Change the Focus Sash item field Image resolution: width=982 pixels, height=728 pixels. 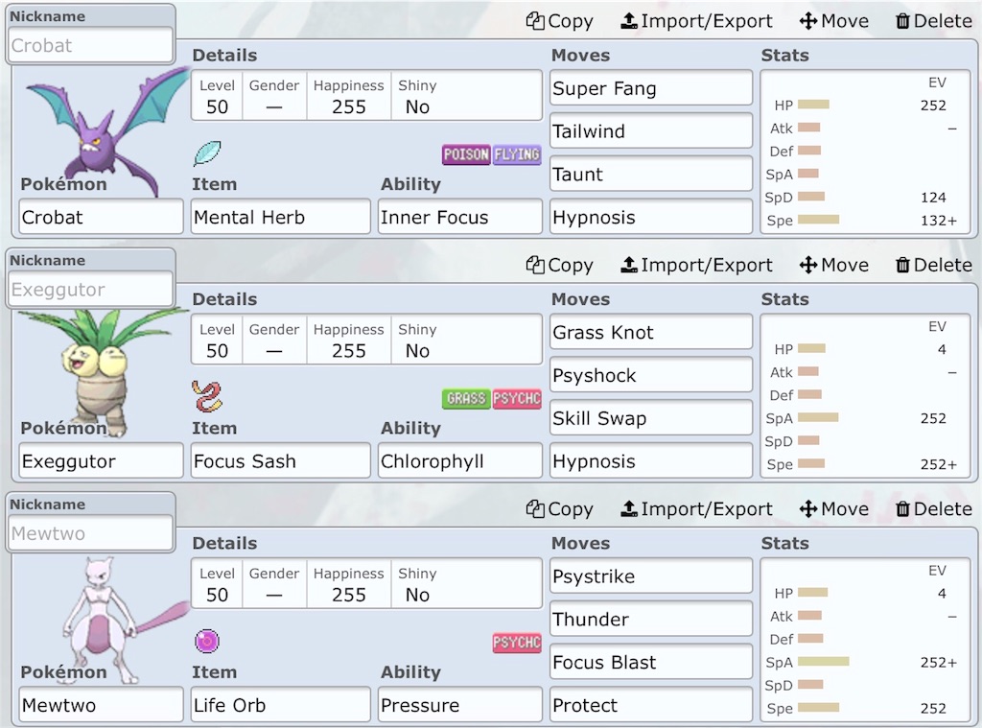tap(281, 461)
